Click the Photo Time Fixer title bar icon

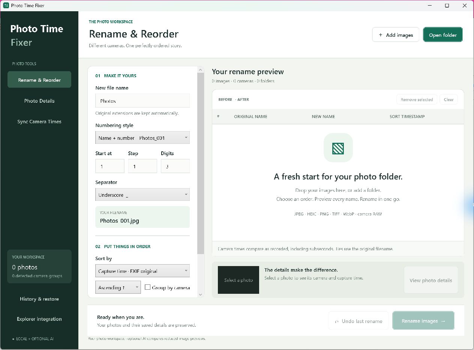6,6
